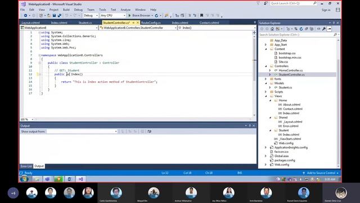
Task: Open the File menu
Action: (x=22, y=10)
